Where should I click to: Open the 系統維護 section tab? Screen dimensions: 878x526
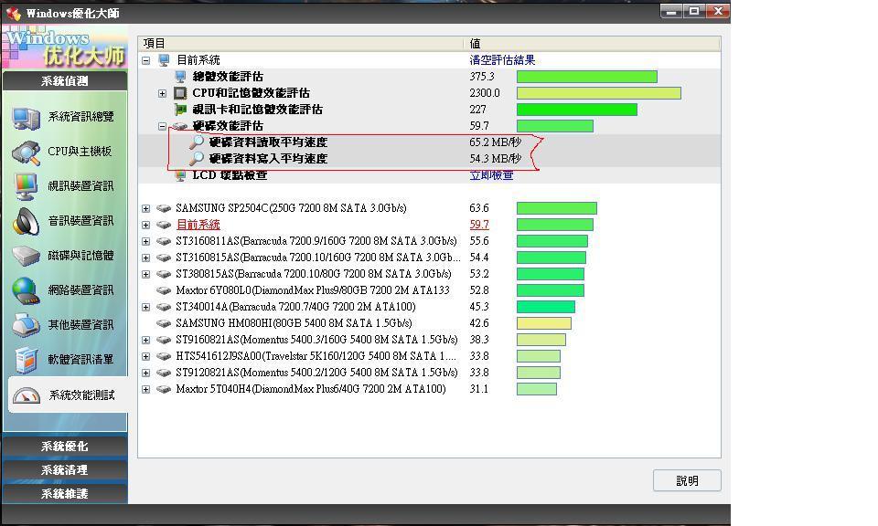pyautogui.click(x=65, y=493)
